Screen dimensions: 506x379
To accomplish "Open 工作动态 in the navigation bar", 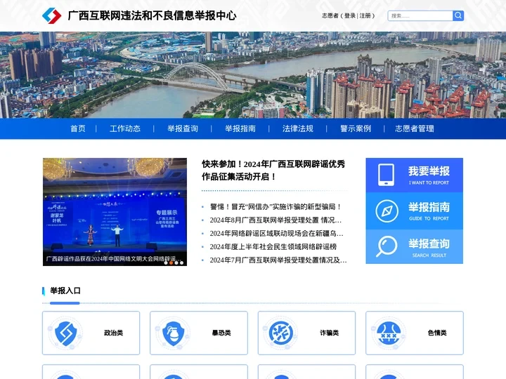I will [x=125, y=128].
